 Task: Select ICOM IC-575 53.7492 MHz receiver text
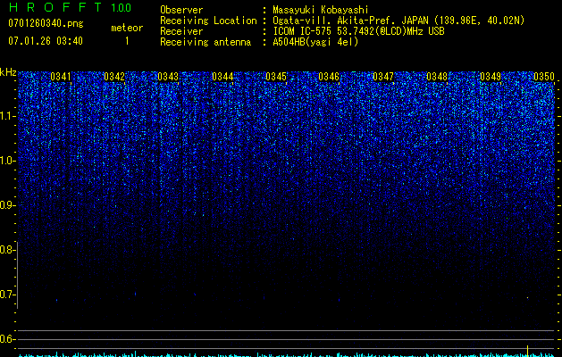click(358, 31)
